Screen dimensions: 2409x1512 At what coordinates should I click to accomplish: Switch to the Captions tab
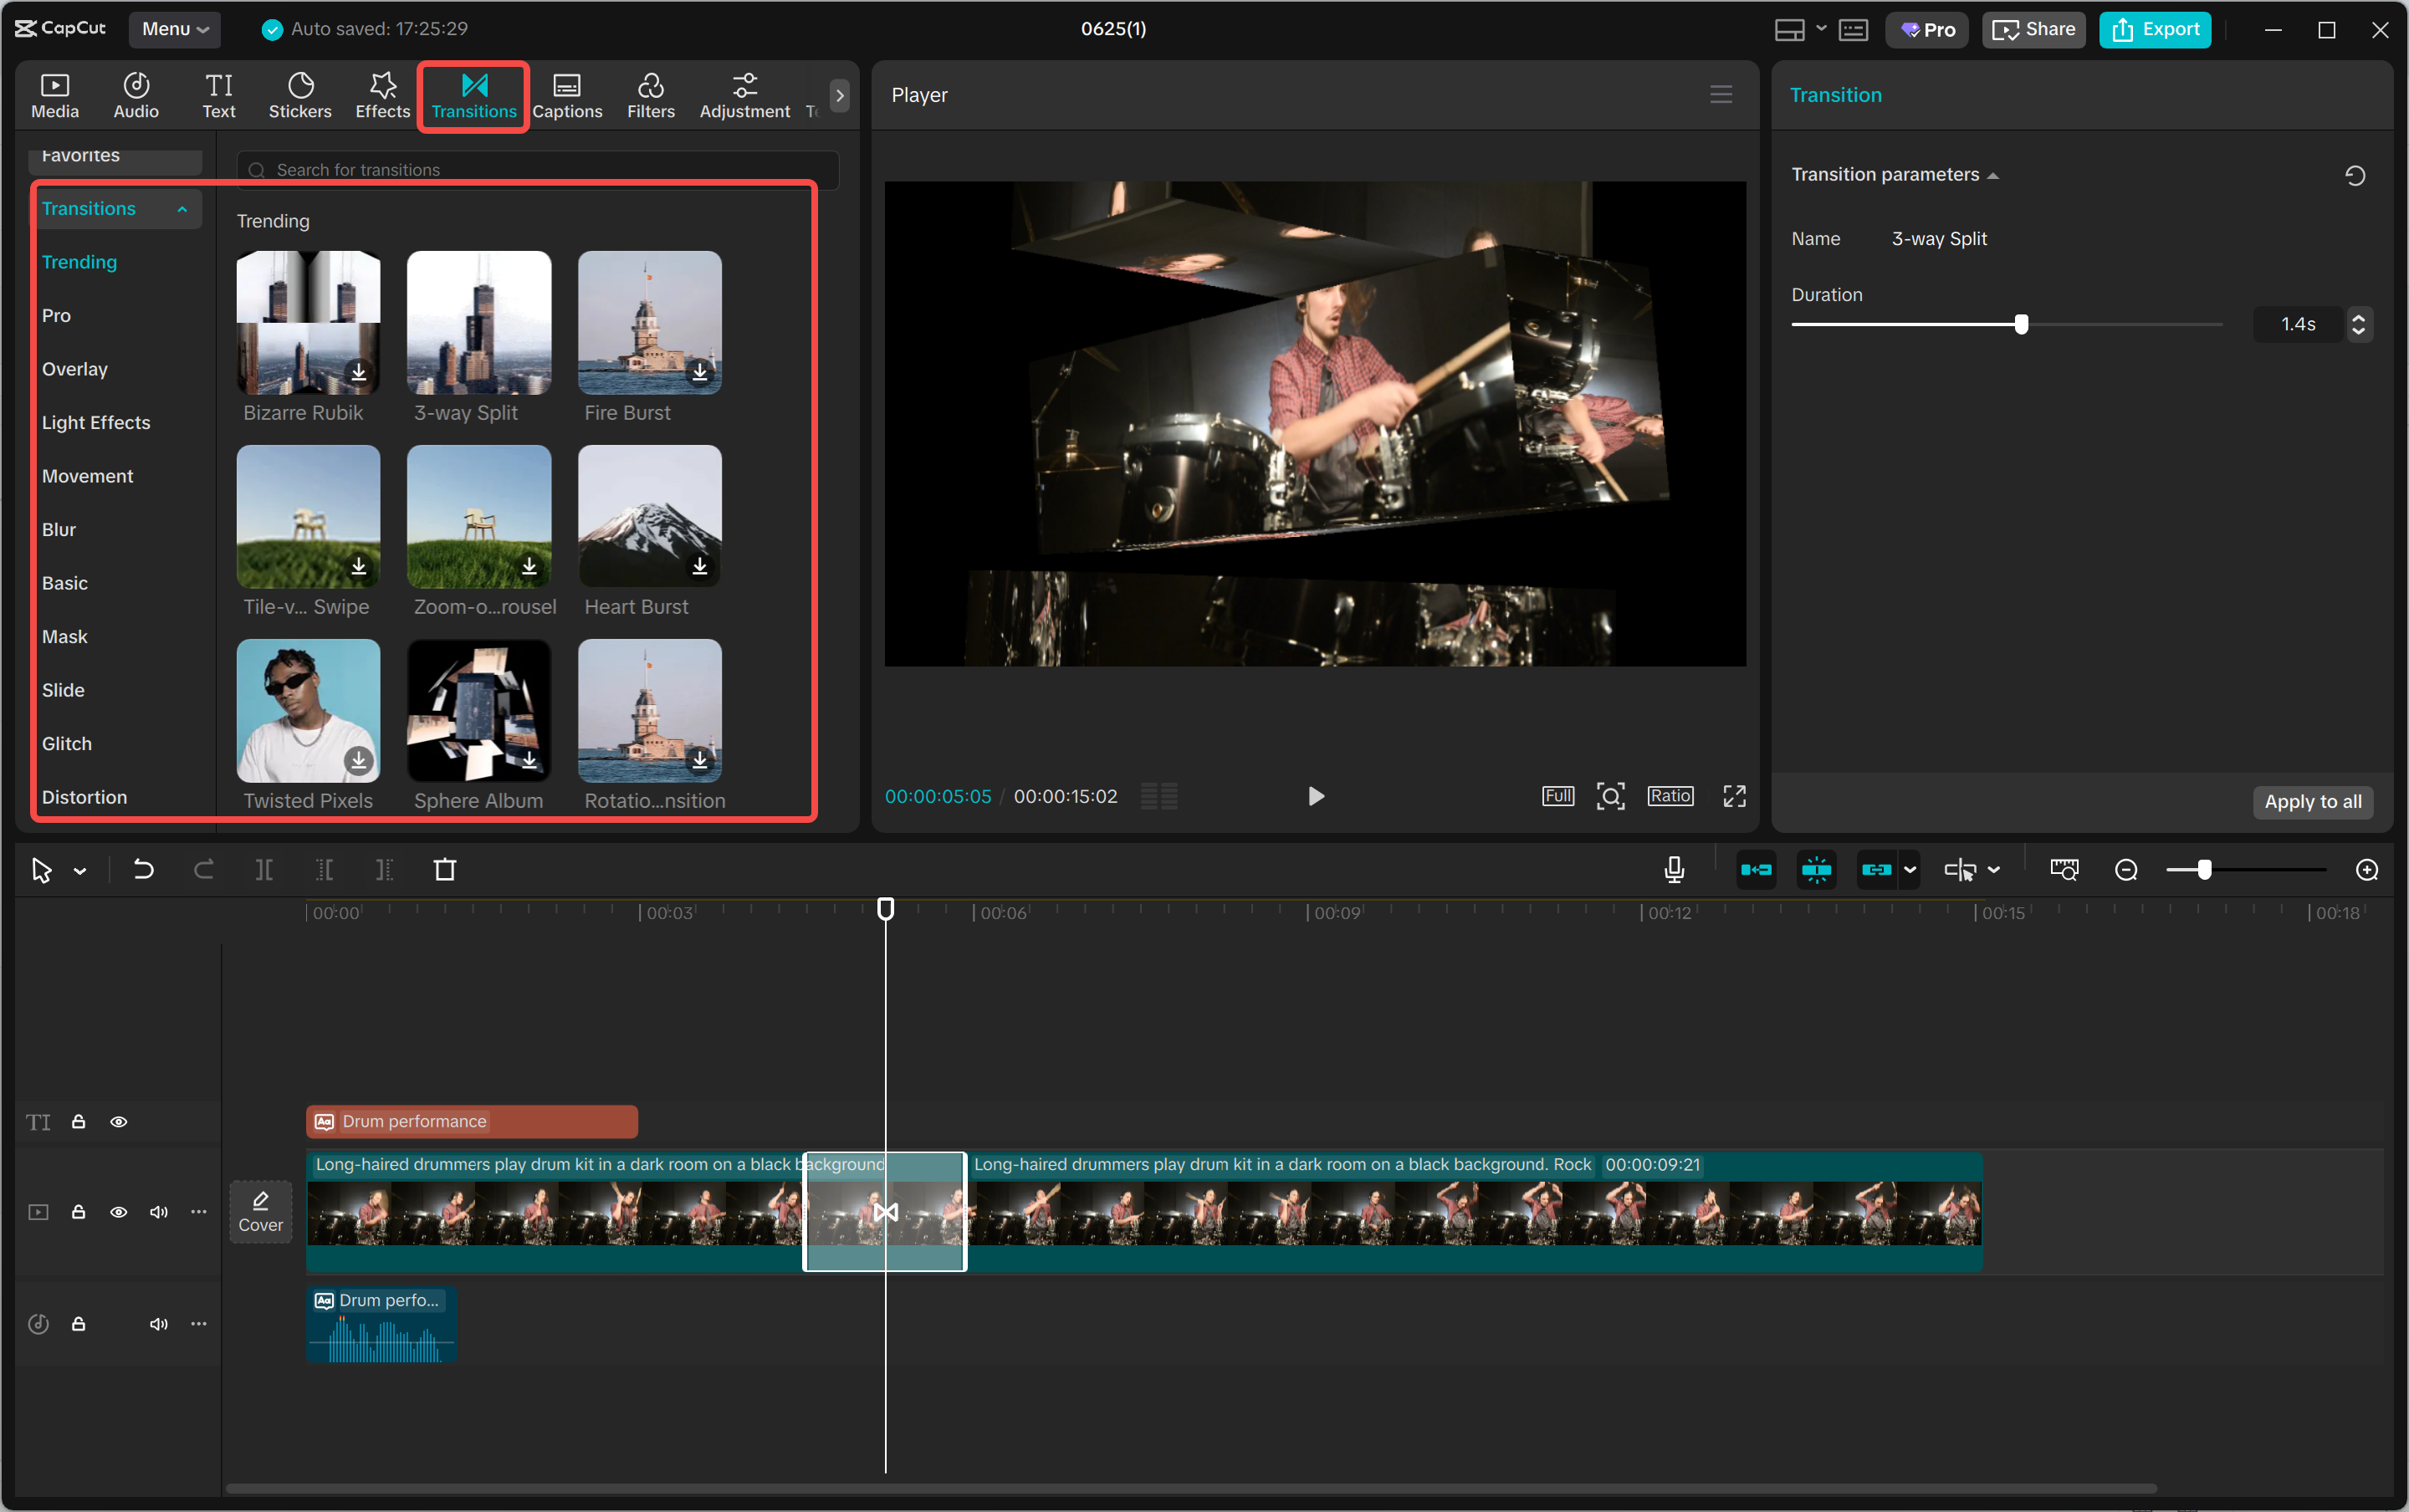tap(566, 95)
